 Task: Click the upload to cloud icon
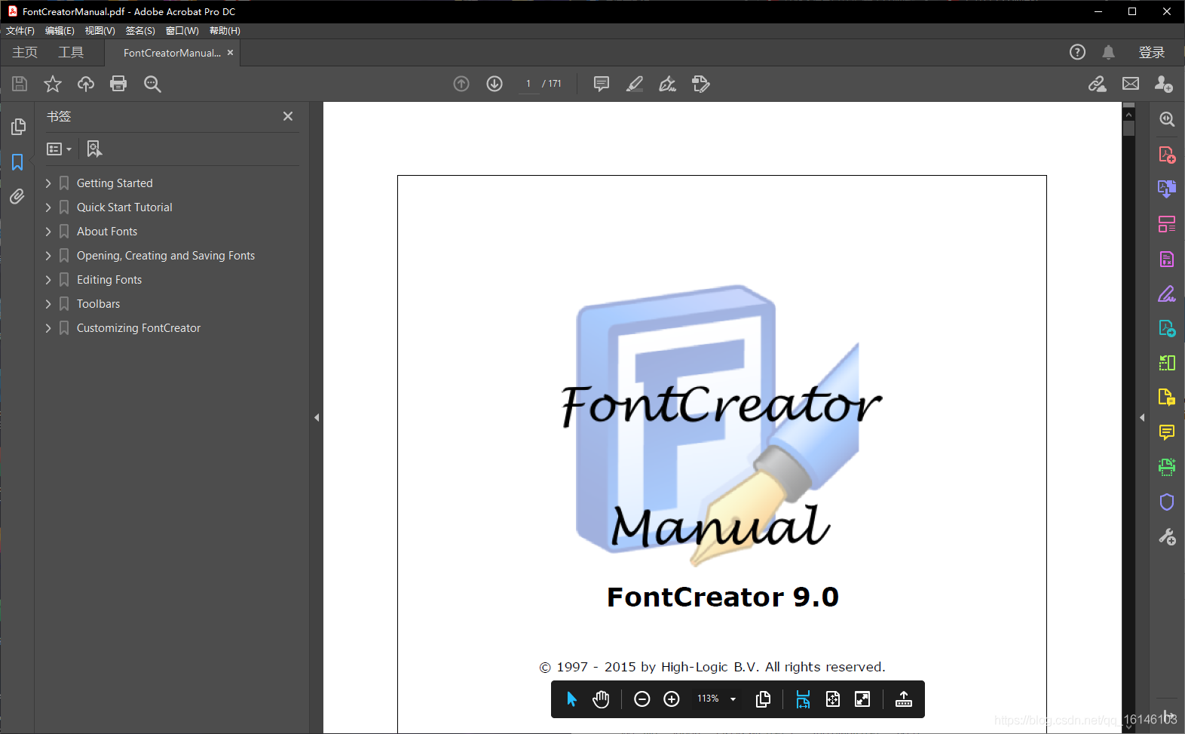(86, 84)
